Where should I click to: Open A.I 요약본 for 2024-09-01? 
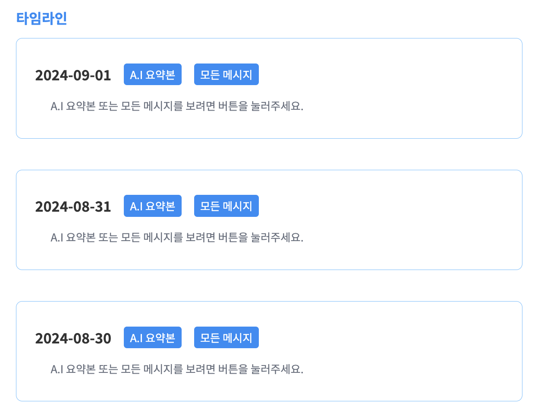(x=152, y=75)
